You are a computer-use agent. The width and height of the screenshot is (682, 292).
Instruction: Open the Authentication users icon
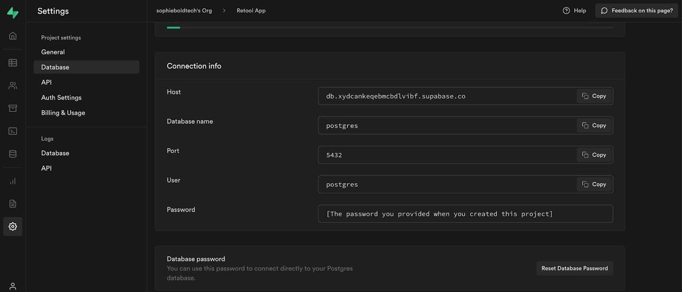click(13, 86)
